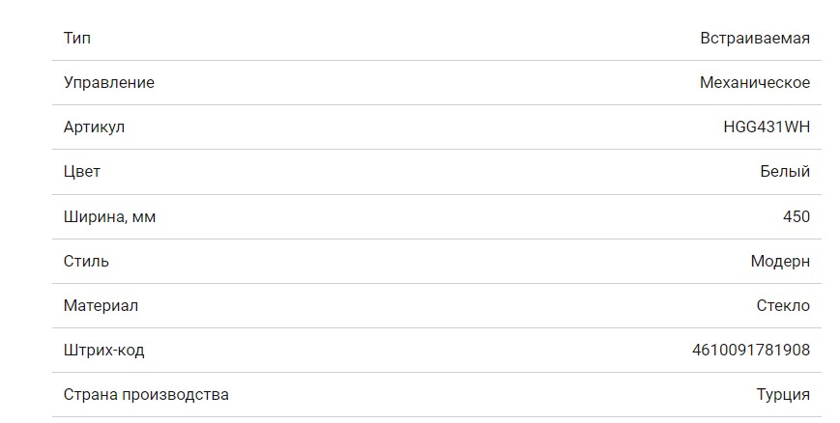Click the word Страна

coord(90,394)
